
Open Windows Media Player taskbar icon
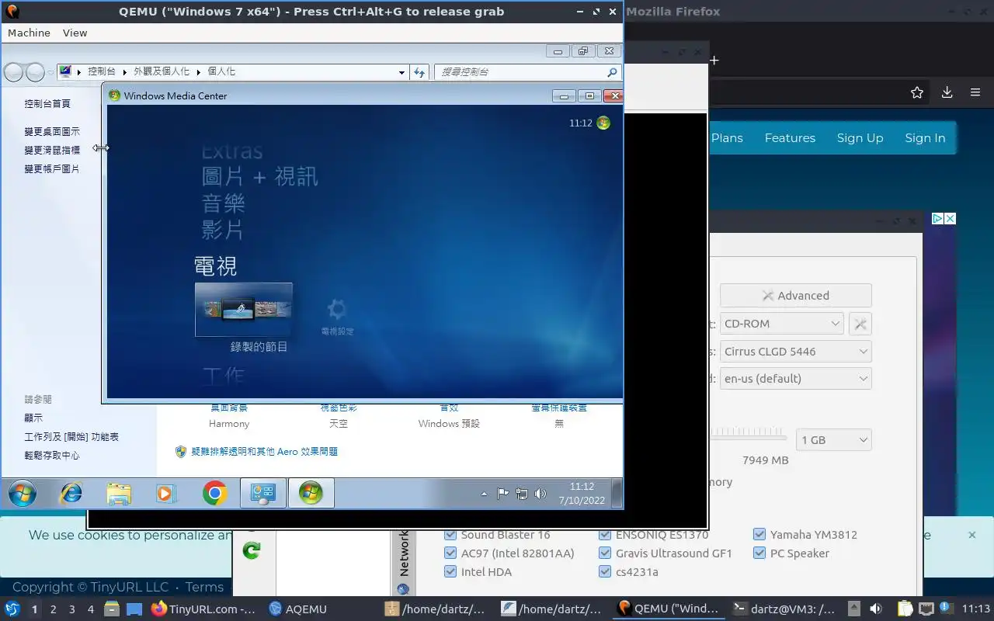pyautogui.click(x=166, y=494)
